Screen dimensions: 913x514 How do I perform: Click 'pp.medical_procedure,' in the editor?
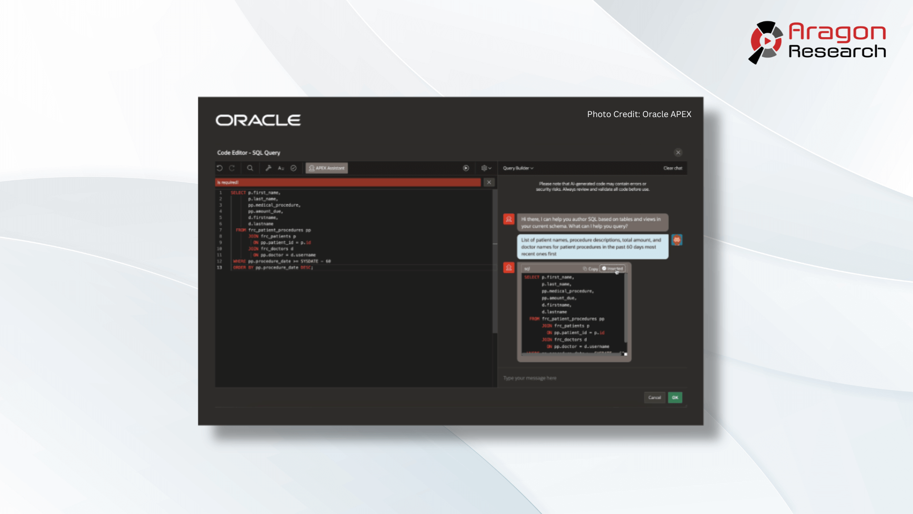coord(274,205)
